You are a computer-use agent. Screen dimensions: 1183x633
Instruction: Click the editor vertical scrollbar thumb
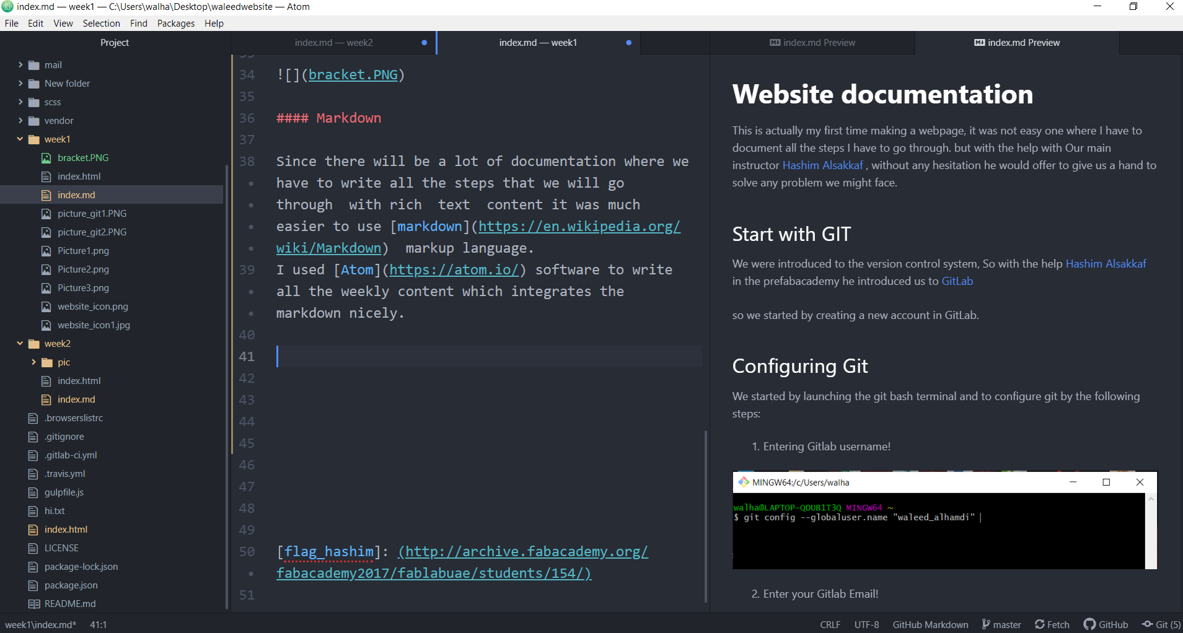pos(706,516)
